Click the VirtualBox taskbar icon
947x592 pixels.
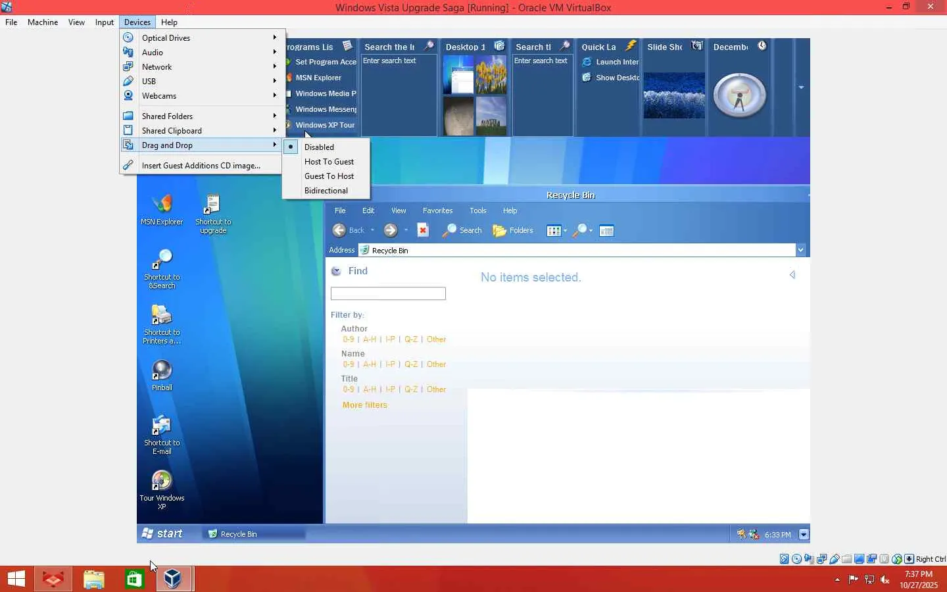tap(173, 579)
